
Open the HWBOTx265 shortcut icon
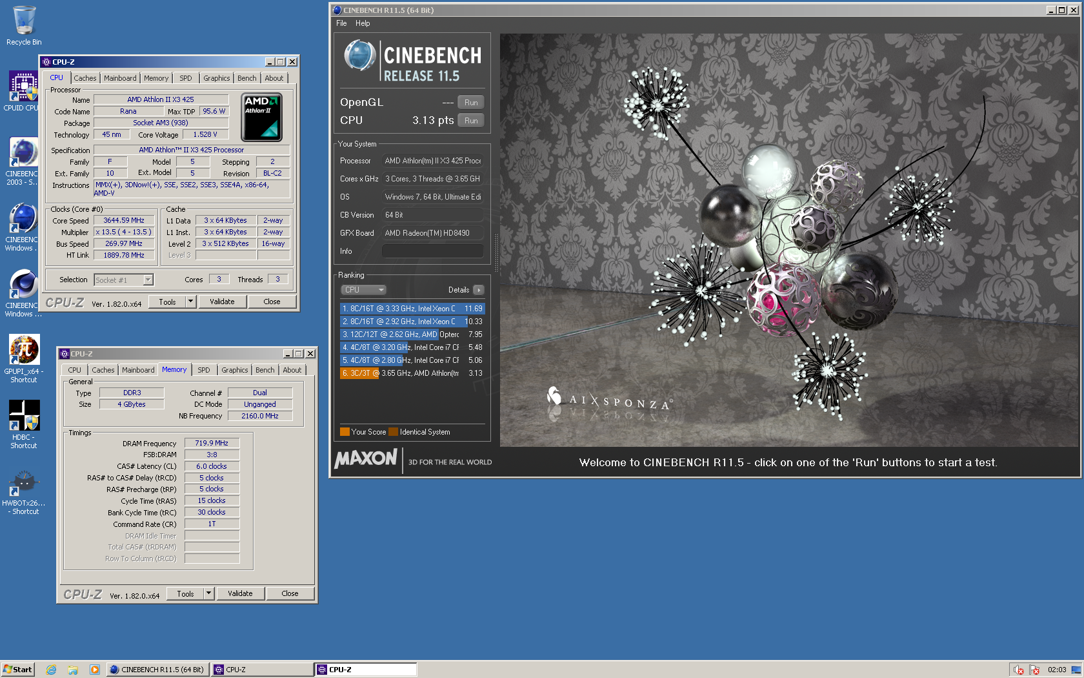tap(24, 491)
